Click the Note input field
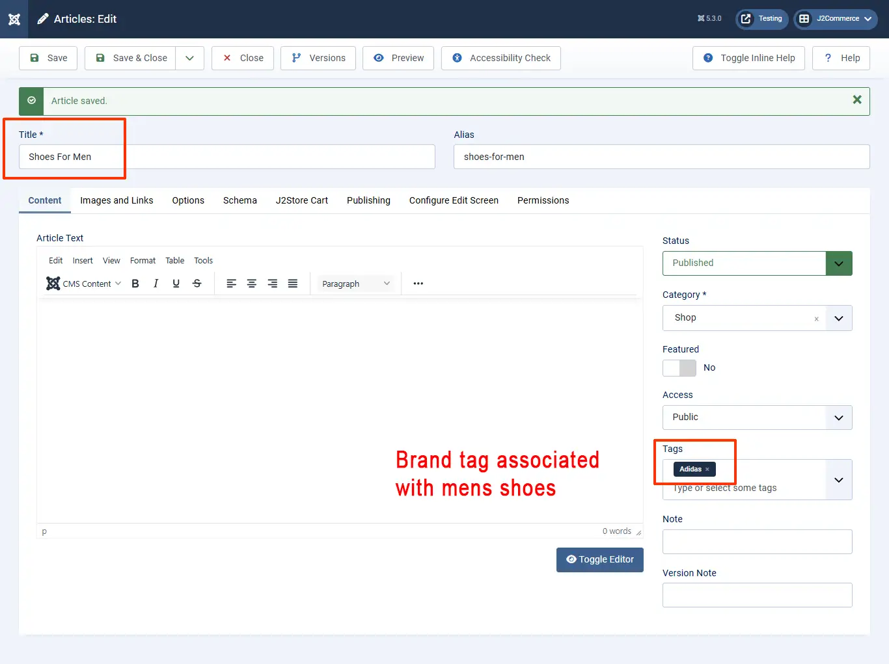889x664 pixels. point(757,542)
